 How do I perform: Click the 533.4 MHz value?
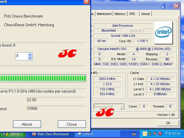click(107, 94)
